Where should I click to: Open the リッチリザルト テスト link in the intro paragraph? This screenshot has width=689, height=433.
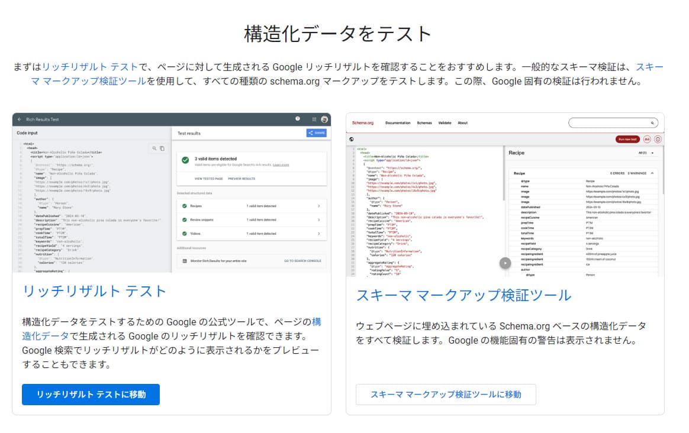(90, 67)
